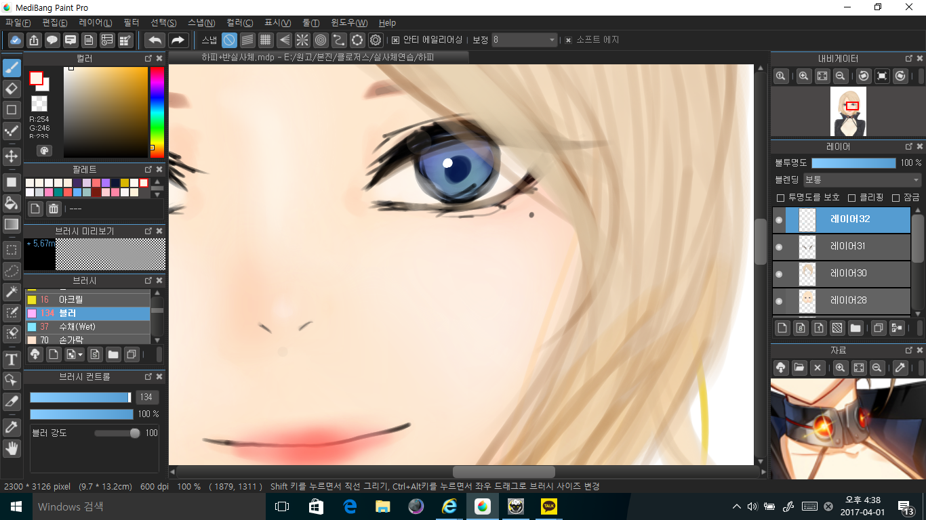This screenshot has width=926, height=520.
Task: Float the Color panel
Action: click(148, 58)
